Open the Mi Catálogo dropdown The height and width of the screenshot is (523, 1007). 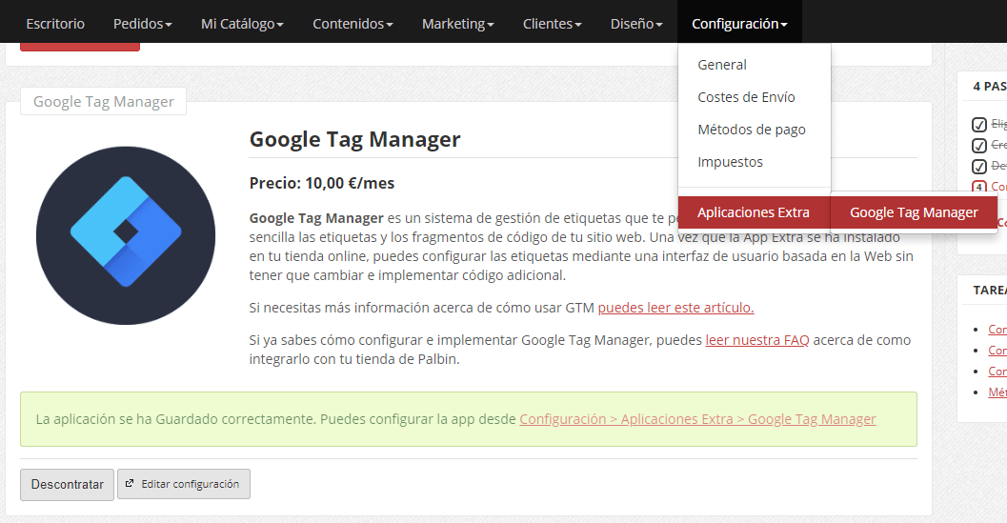tap(242, 23)
